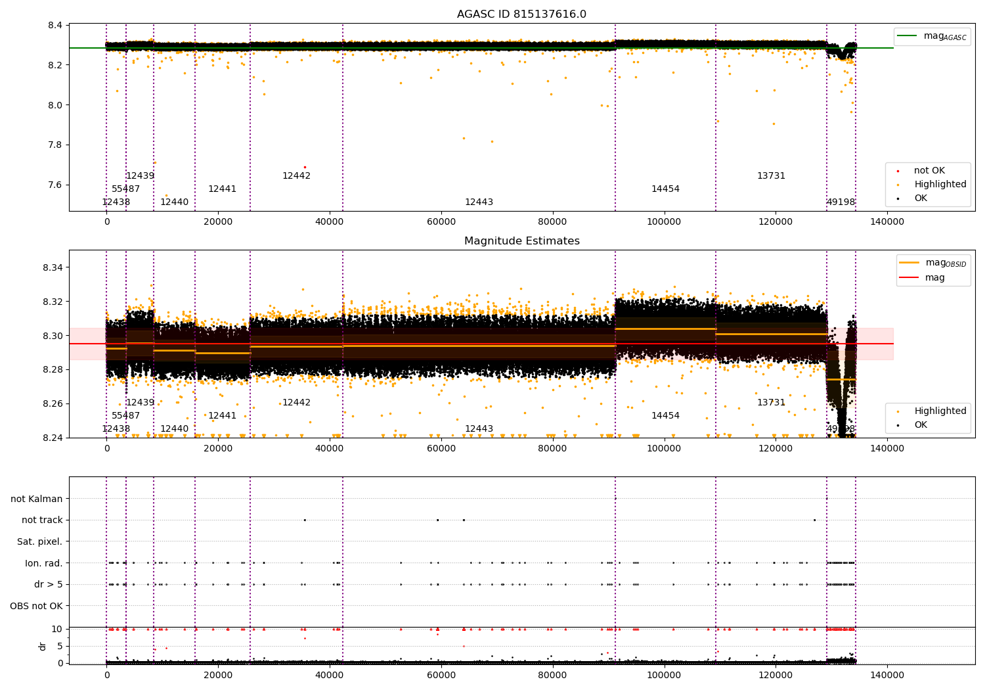Click x-axis tick 140000 under bottom plot
The image size is (985, 690).
887,676
